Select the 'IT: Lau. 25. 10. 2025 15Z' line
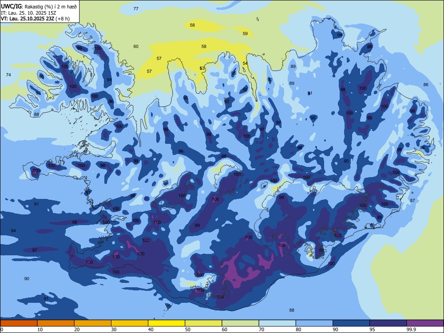The image size is (444, 333). pos(28,13)
